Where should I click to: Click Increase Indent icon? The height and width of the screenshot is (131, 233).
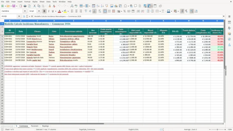point(148,11)
